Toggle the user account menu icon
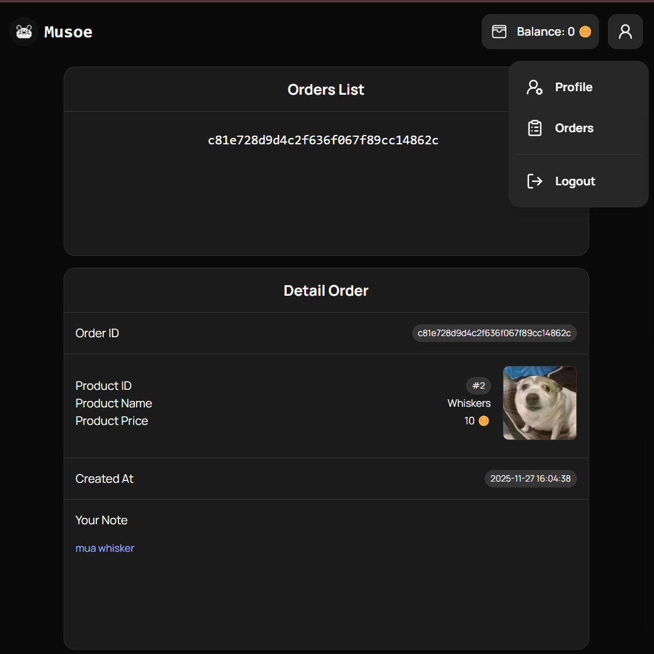The width and height of the screenshot is (654, 654). point(625,32)
